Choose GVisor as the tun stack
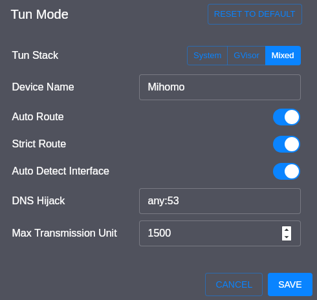317x300 pixels. coord(246,56)
